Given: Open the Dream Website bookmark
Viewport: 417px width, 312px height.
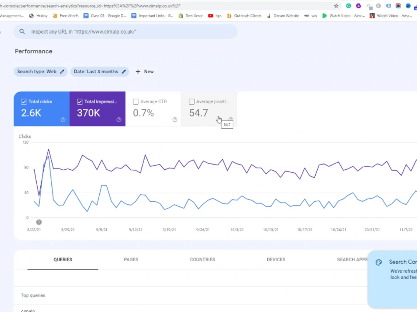Looking at the screenshot, I should tap(283, 16).
